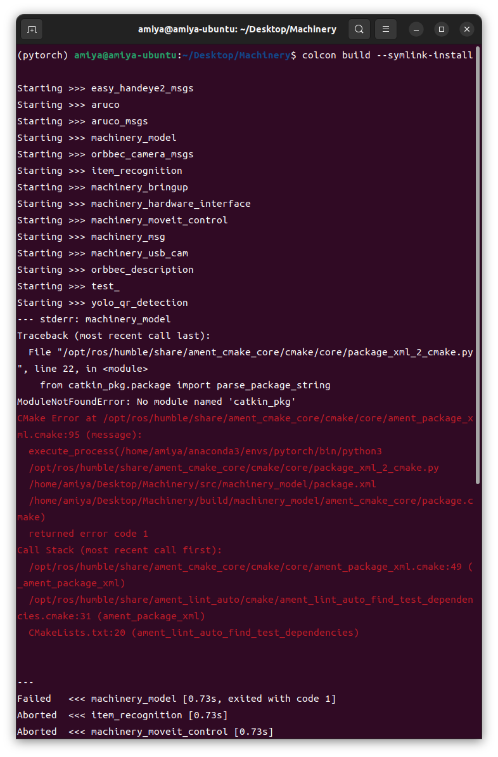
Task: Open a new terminal tab
Action: point(31,29)
